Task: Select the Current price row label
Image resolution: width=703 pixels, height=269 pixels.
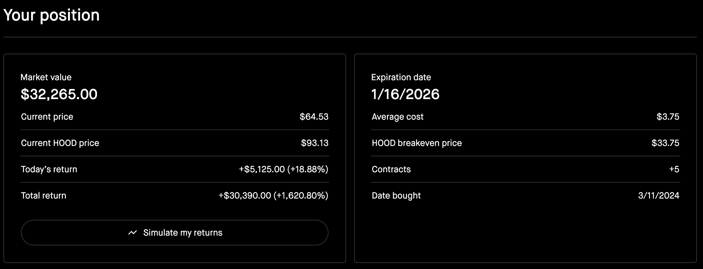Action: (47, 117)
